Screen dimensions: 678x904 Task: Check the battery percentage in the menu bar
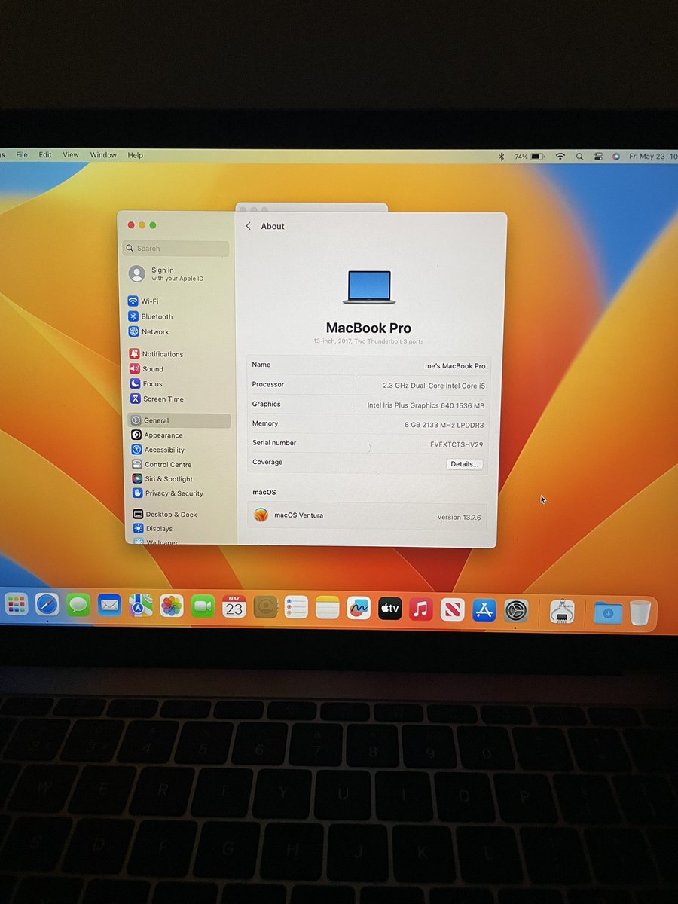pyautogui.click(x=520, y=156)
